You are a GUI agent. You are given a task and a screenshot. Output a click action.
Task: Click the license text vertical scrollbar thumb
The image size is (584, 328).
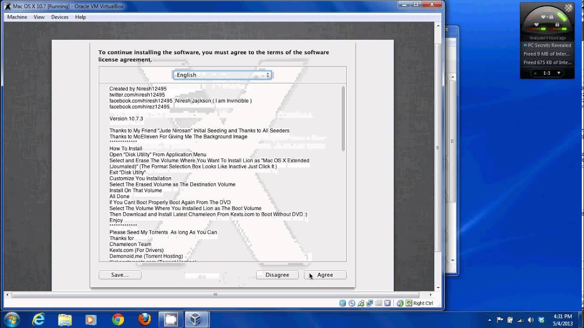343,118
